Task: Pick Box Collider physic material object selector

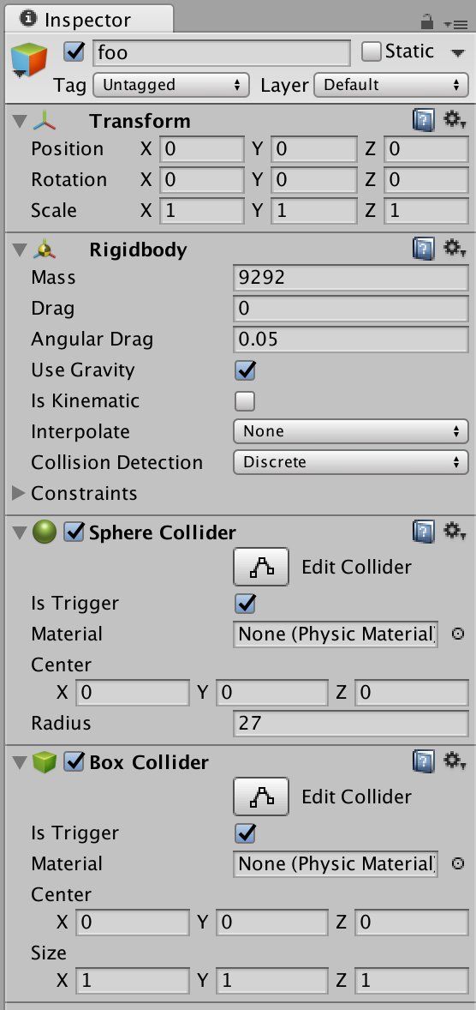Action: [457, 863]
